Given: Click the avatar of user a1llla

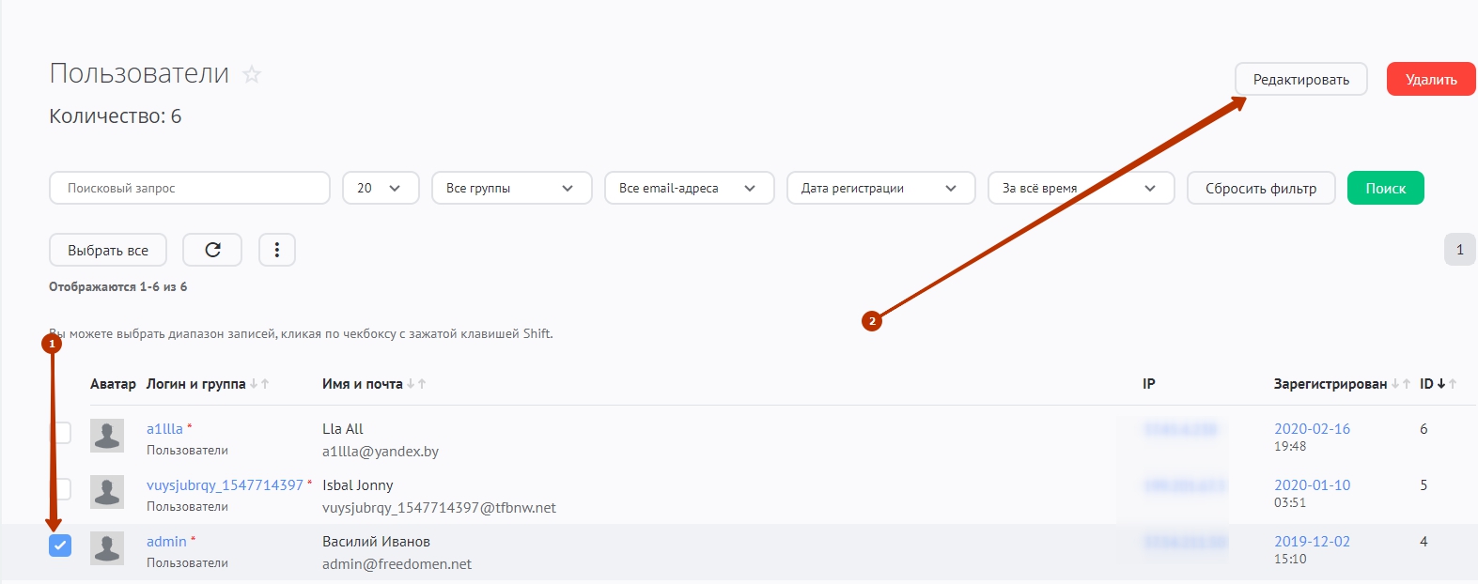Looking at the screenshot, I should [x=107, y=436].
